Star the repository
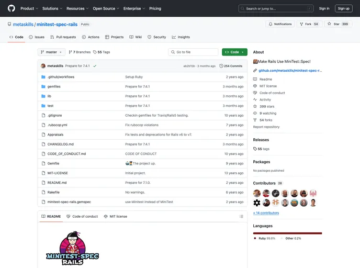 [x=338, y=24]
